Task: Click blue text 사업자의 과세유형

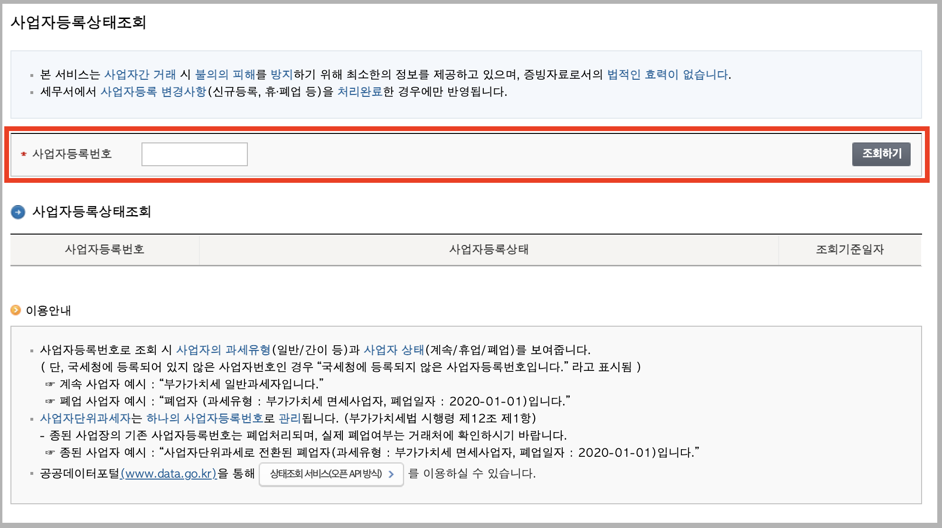Action: [223, 350]
